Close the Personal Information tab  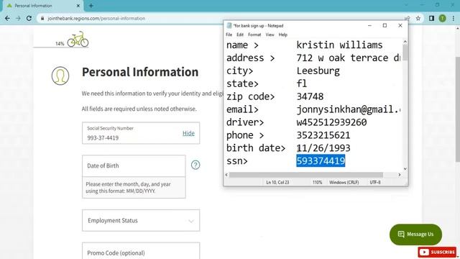point(78,6)
